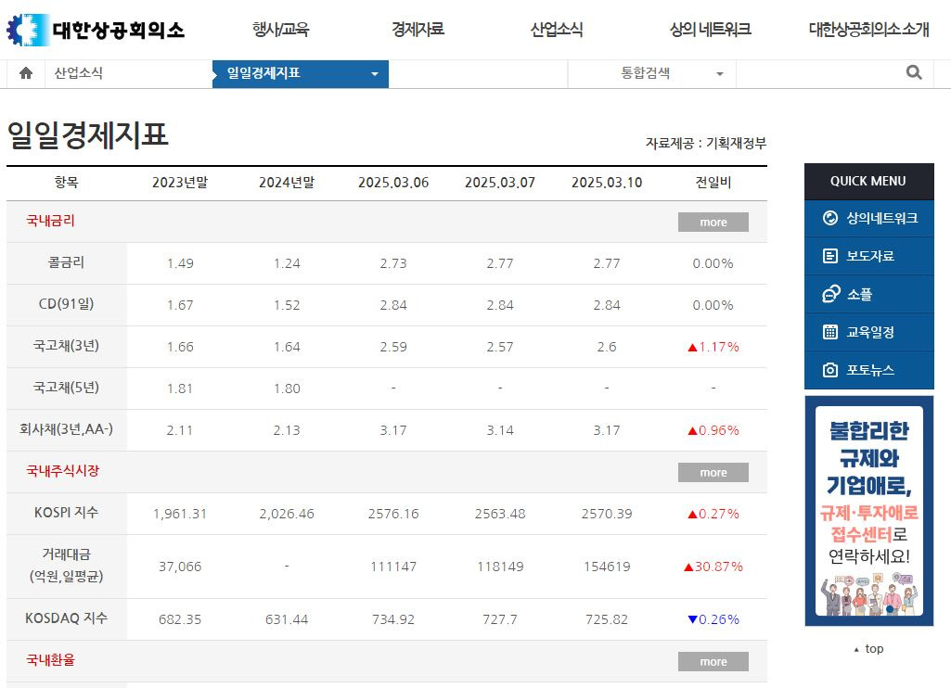951x688 pixels.
Task: Open 경제자료 main menu
Action: [418, 29]
